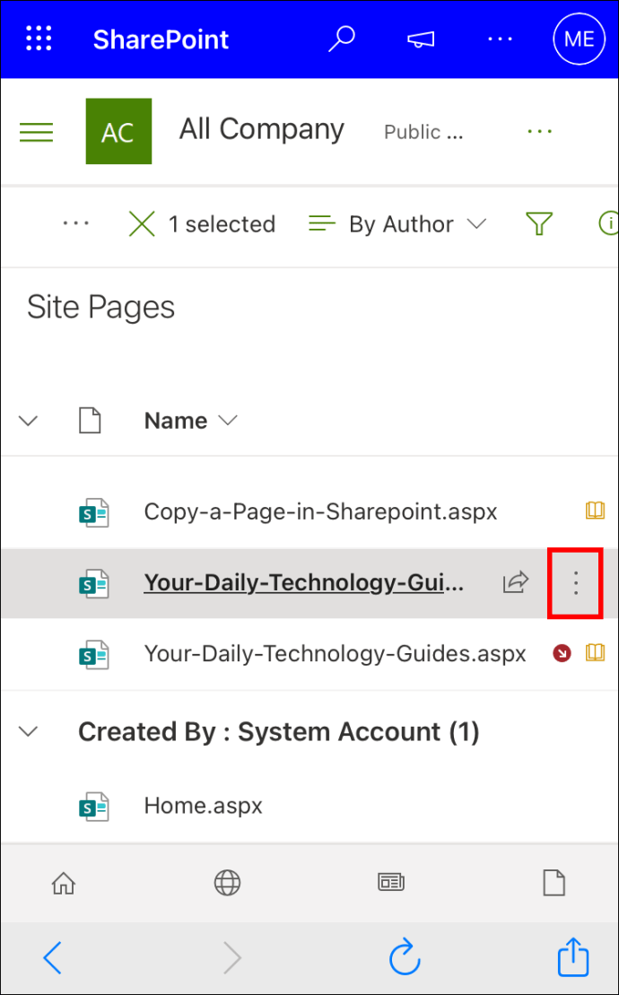Screen dimensions: 619x995
Task: Click the Public group label
Action: coord(423,132)
